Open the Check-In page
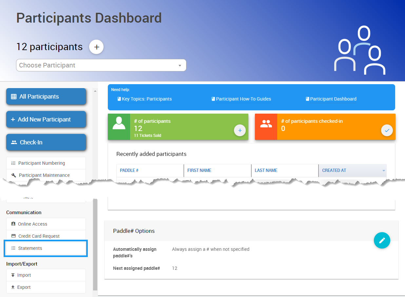The image size is (405, 297). tap(46, 142)
